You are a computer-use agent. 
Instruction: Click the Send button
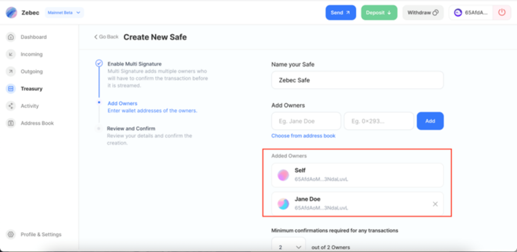point(340,12)
